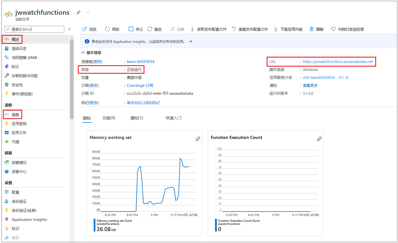Viewport: 398px width, 243px height.
Task: Click the greyed-out 交换 swap button
Action: (177, 29)
